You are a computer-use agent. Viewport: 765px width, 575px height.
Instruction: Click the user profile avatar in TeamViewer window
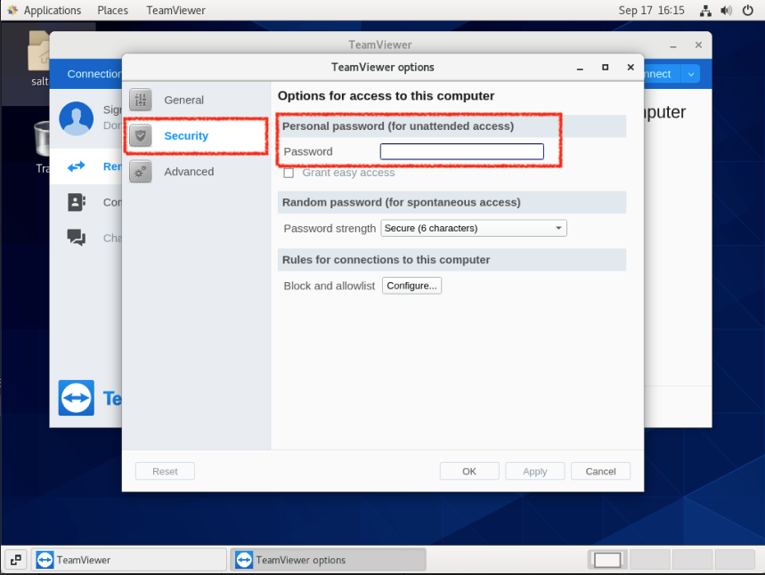pyautogui.click(x=76, y=118)
